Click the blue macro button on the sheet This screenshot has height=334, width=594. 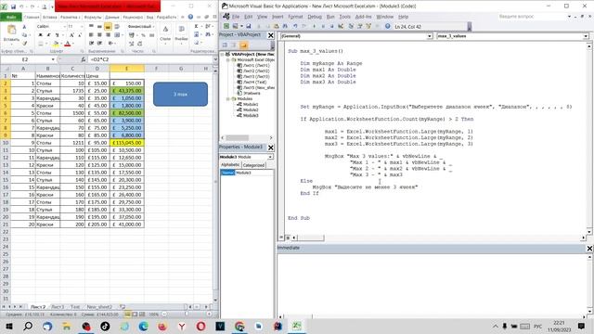point(180,94)
